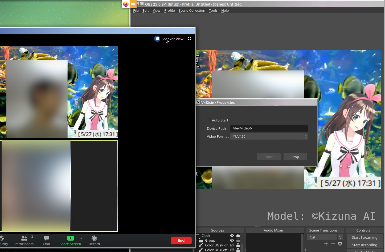The width and height of the screenshot is (385, 252).
Task: Click the Color BG (Left) brush icon
Action: point(201,250)
